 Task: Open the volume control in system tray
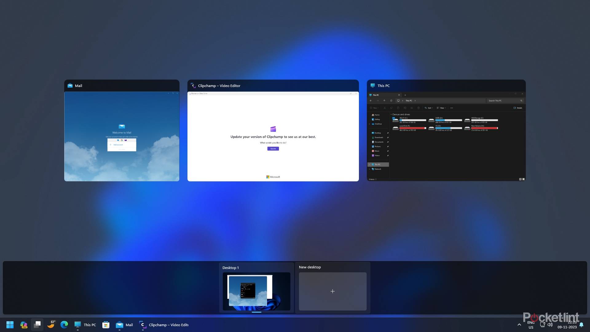coord(550,325)
